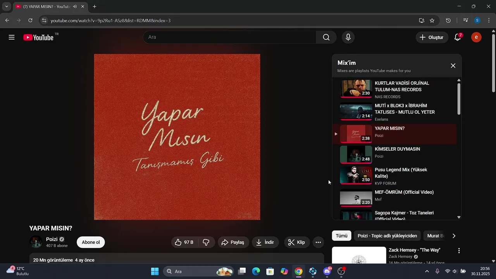496x279 pixels.
Task: Open Chrome from taskbar
Action: (298, 271)
